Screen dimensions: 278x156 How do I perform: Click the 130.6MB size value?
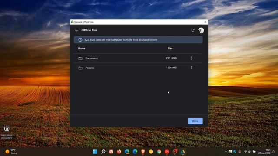(171, 68)
